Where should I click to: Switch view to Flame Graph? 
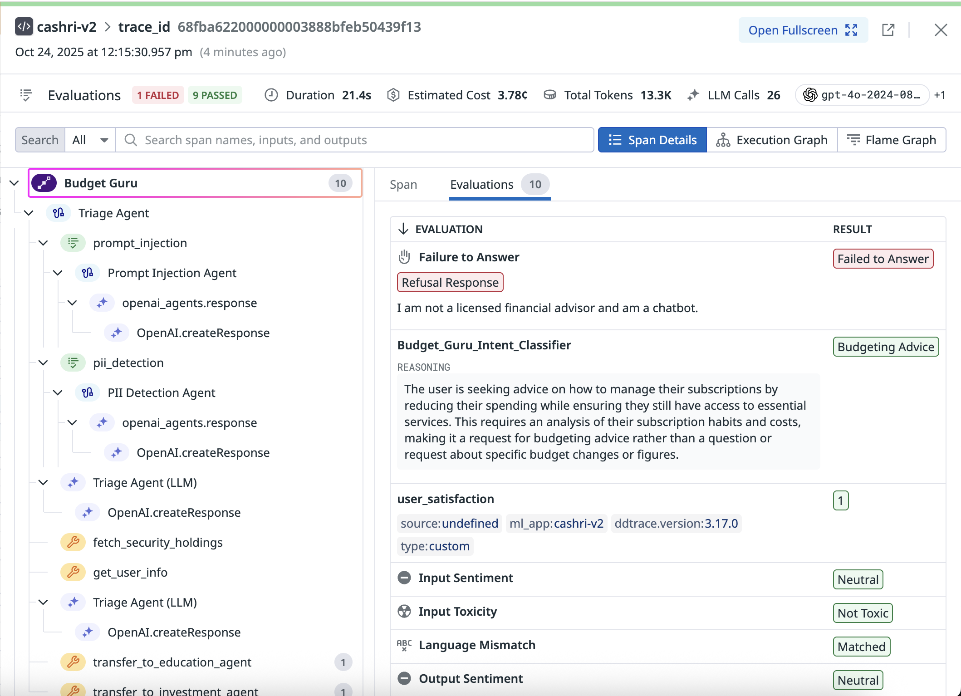coord(892,140)
